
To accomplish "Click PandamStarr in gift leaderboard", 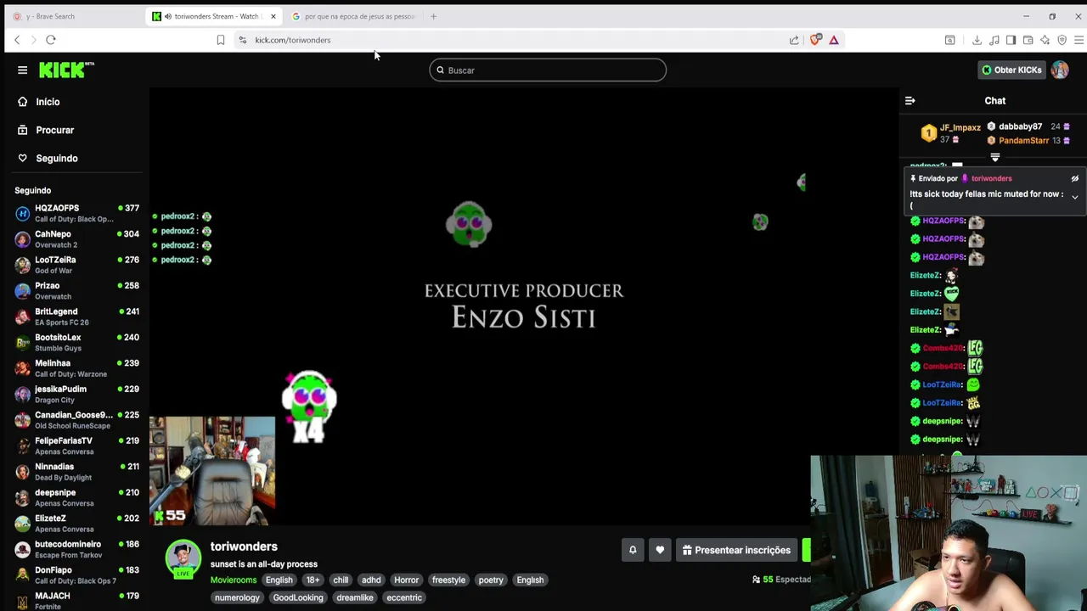I will point(1023,140).
